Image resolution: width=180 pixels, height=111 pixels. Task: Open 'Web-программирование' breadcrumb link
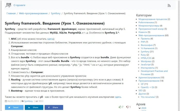point(33,13)
